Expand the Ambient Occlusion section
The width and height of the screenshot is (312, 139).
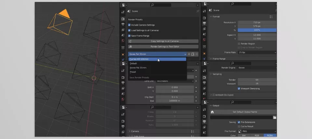point(211,95)
